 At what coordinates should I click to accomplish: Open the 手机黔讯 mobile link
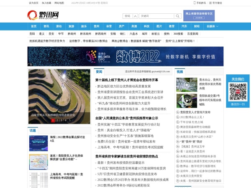pos(200,3)
